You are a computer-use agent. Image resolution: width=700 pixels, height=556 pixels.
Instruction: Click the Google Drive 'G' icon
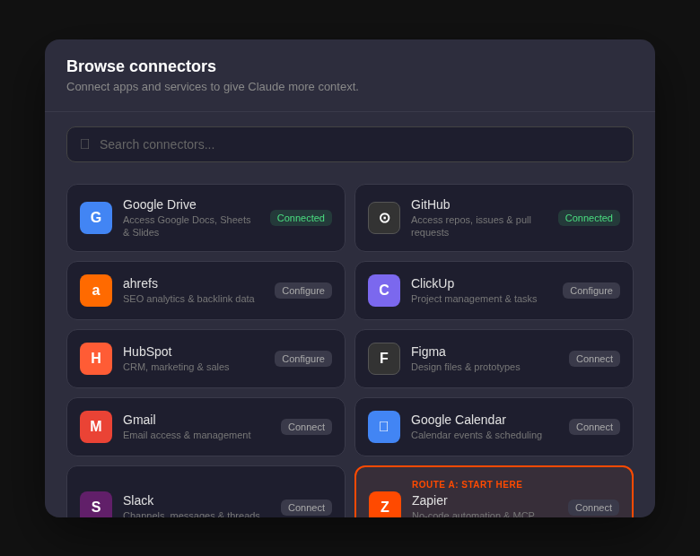96,218
